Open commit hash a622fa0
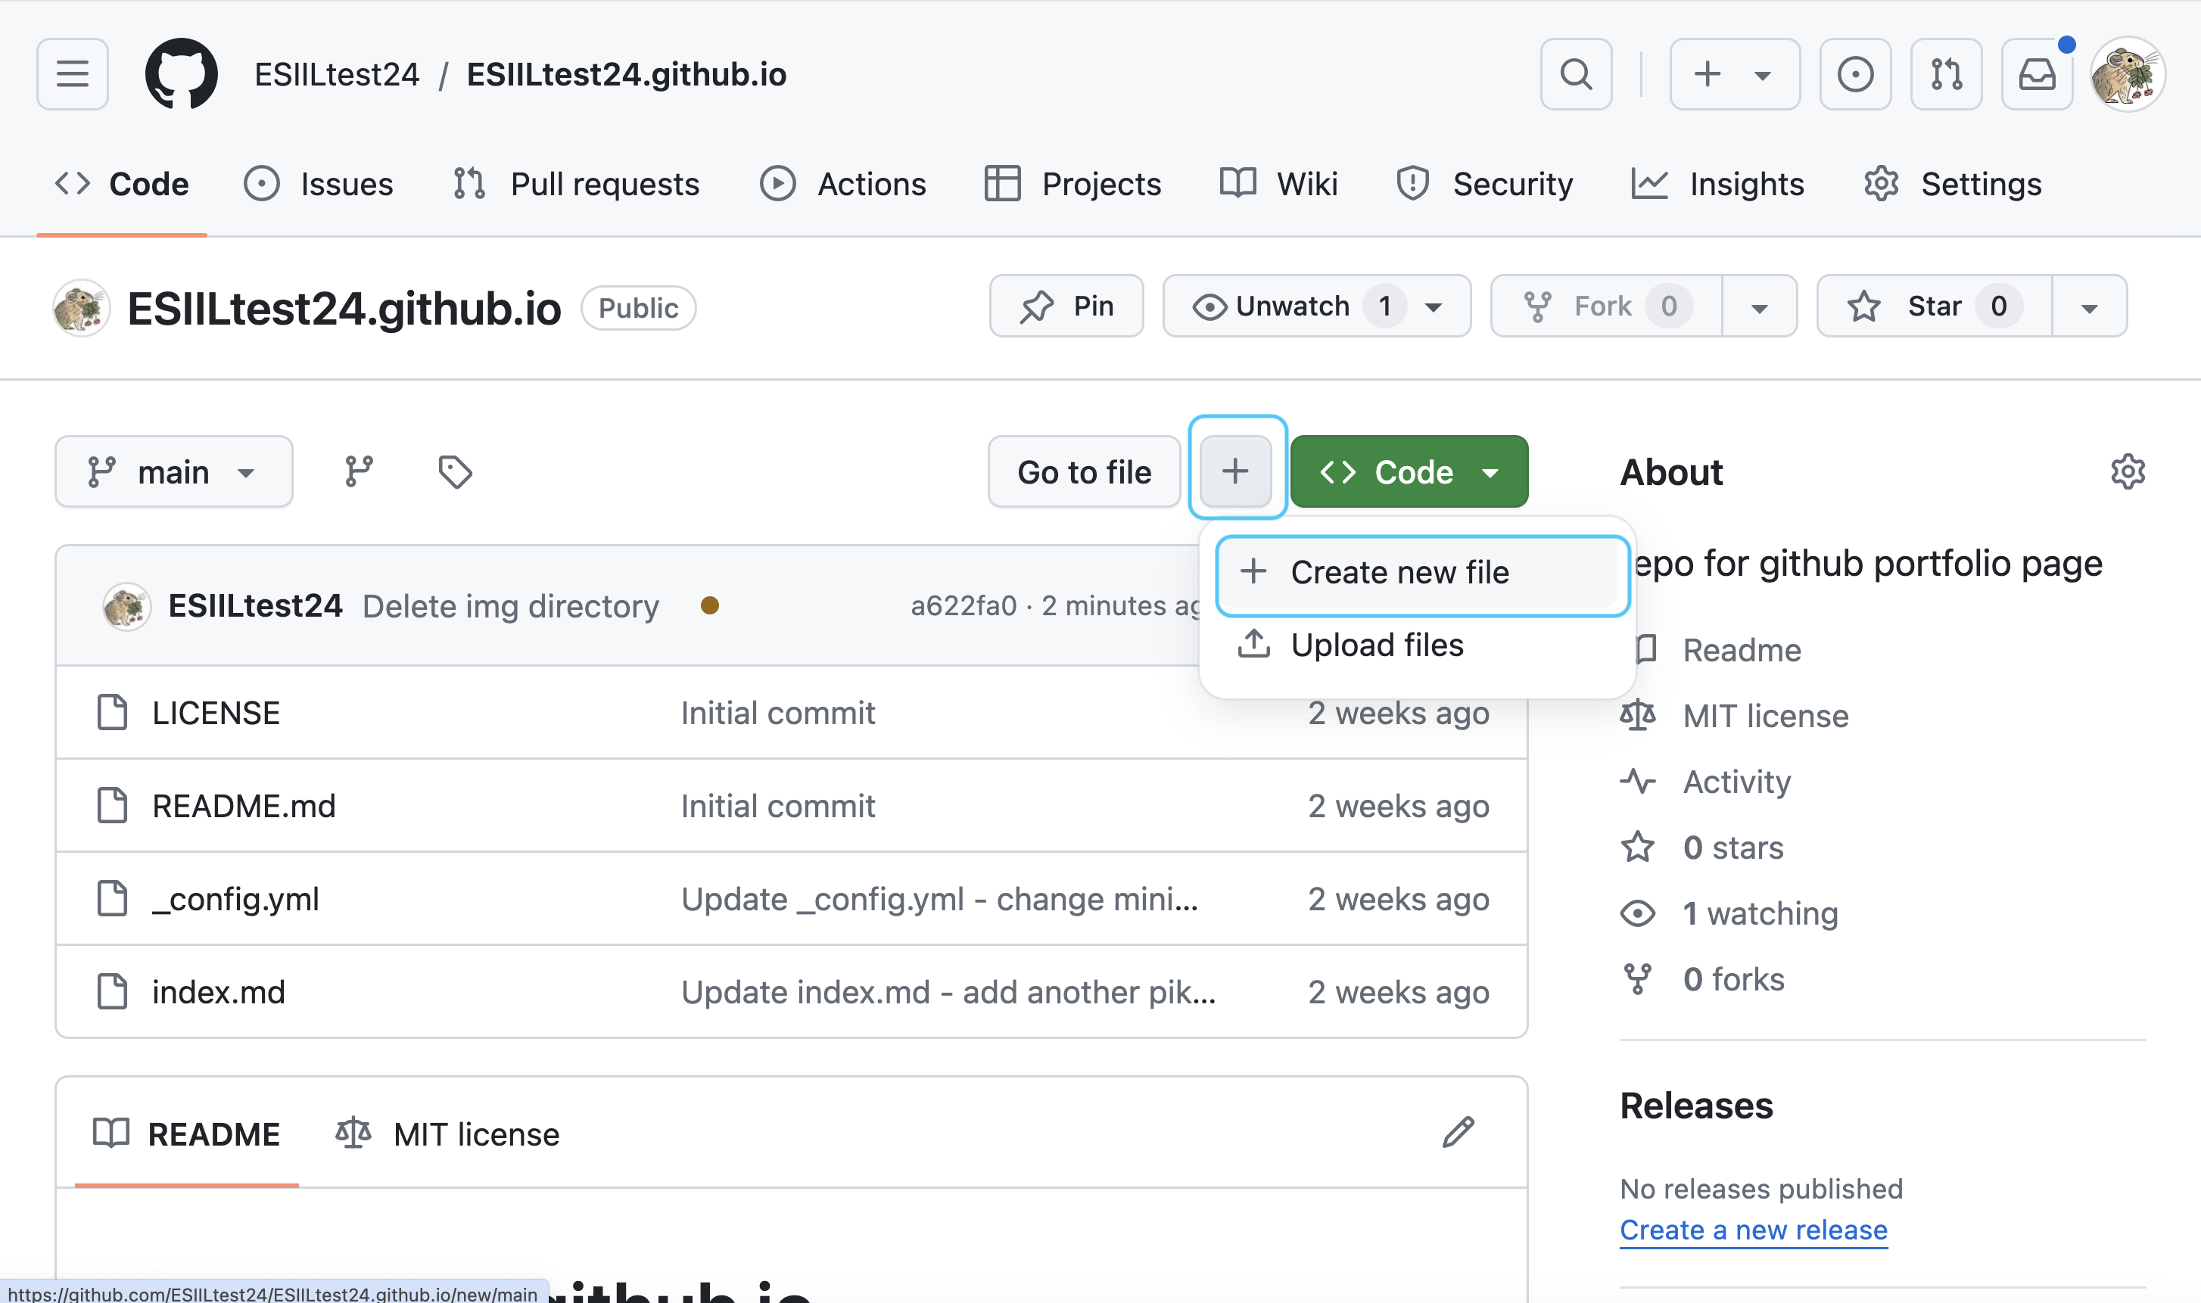The width and height of the screenshot is (2201, 1303). click(x=964, y=606)
